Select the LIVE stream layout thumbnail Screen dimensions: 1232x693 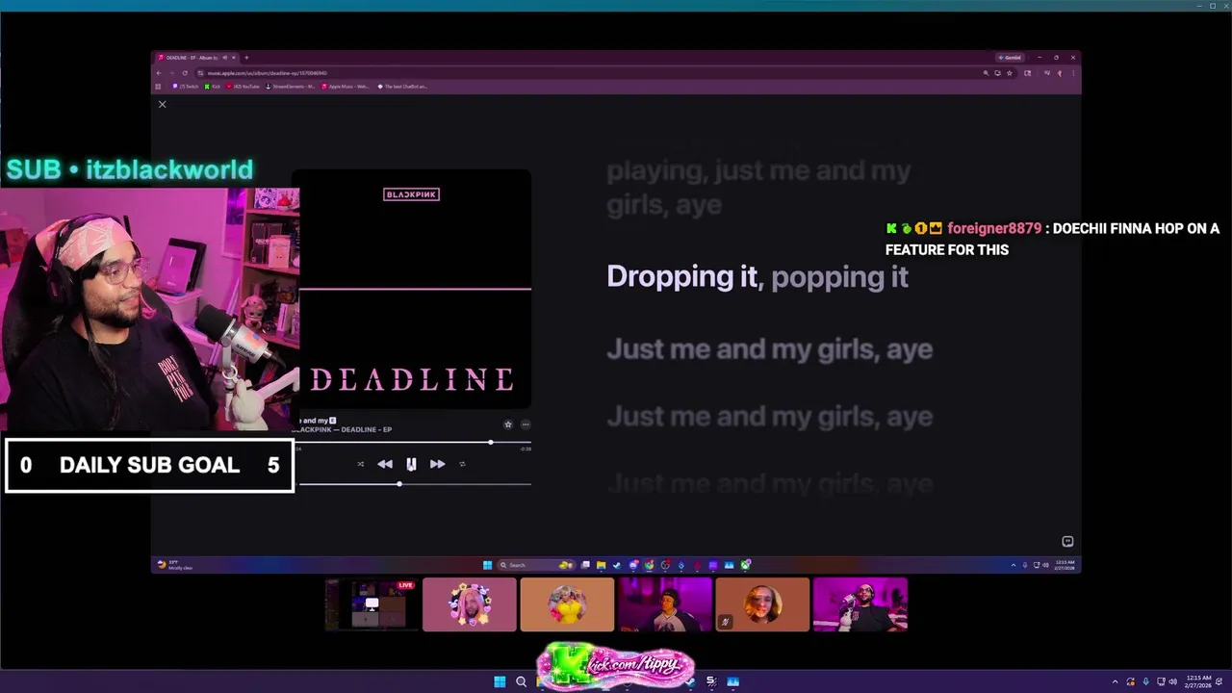pos(372,604)
